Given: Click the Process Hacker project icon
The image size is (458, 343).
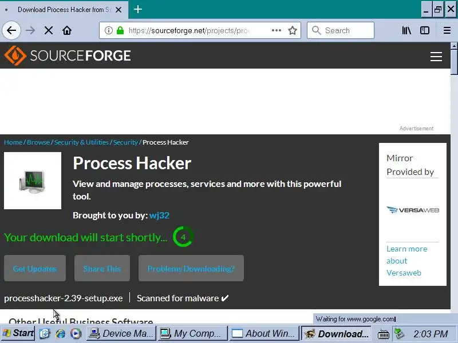Looking at the screenshot, I should pos(33,181).
